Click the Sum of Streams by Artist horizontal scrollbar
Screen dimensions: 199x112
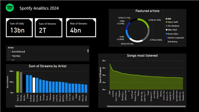pos(52,106)
